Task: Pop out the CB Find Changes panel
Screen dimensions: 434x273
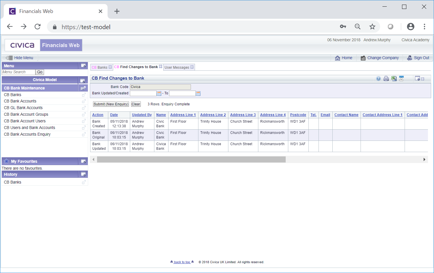Action: click(x=417, y=78)
